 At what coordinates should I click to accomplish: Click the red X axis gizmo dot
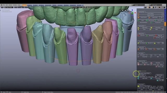135,13
